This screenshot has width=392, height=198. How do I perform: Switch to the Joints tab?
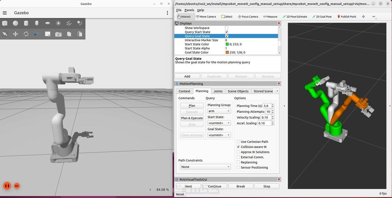pos(218,91)
